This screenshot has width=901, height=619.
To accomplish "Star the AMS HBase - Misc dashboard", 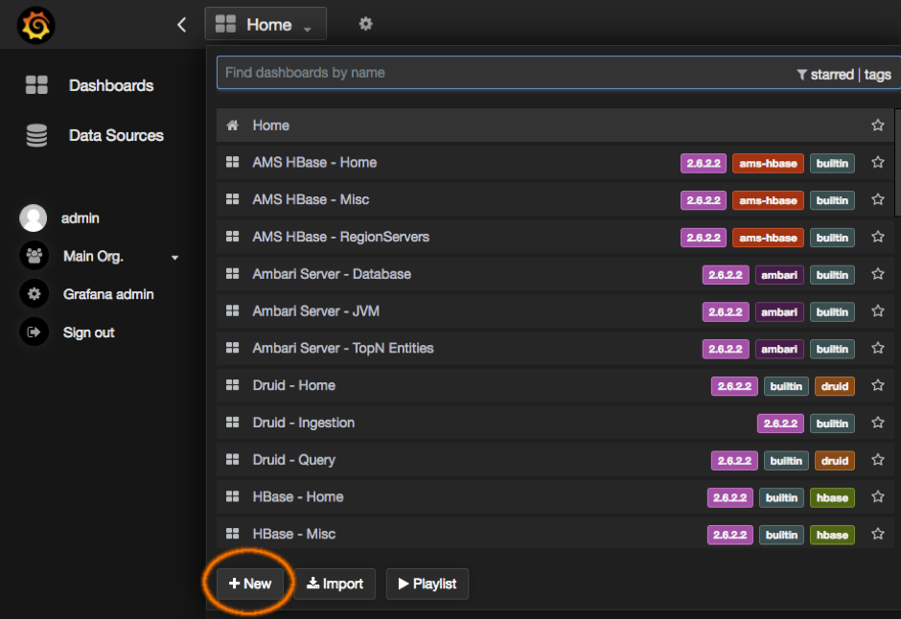I will pyautogui.click(x=877, y=200).
